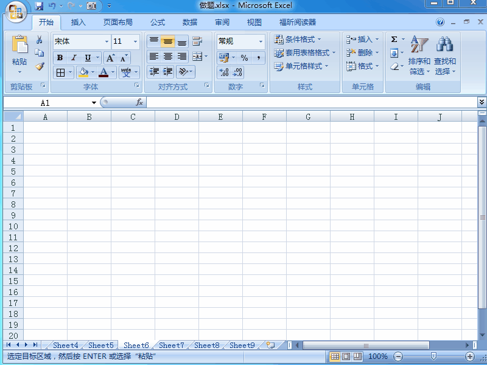The image size is (487, 365).
Task: Insert a function with the fx button
Action: pos(139,102)
